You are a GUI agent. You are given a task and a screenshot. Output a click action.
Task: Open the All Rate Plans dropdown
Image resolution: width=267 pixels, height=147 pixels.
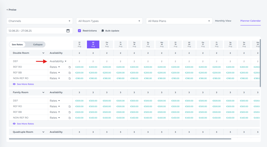[179, 21]
